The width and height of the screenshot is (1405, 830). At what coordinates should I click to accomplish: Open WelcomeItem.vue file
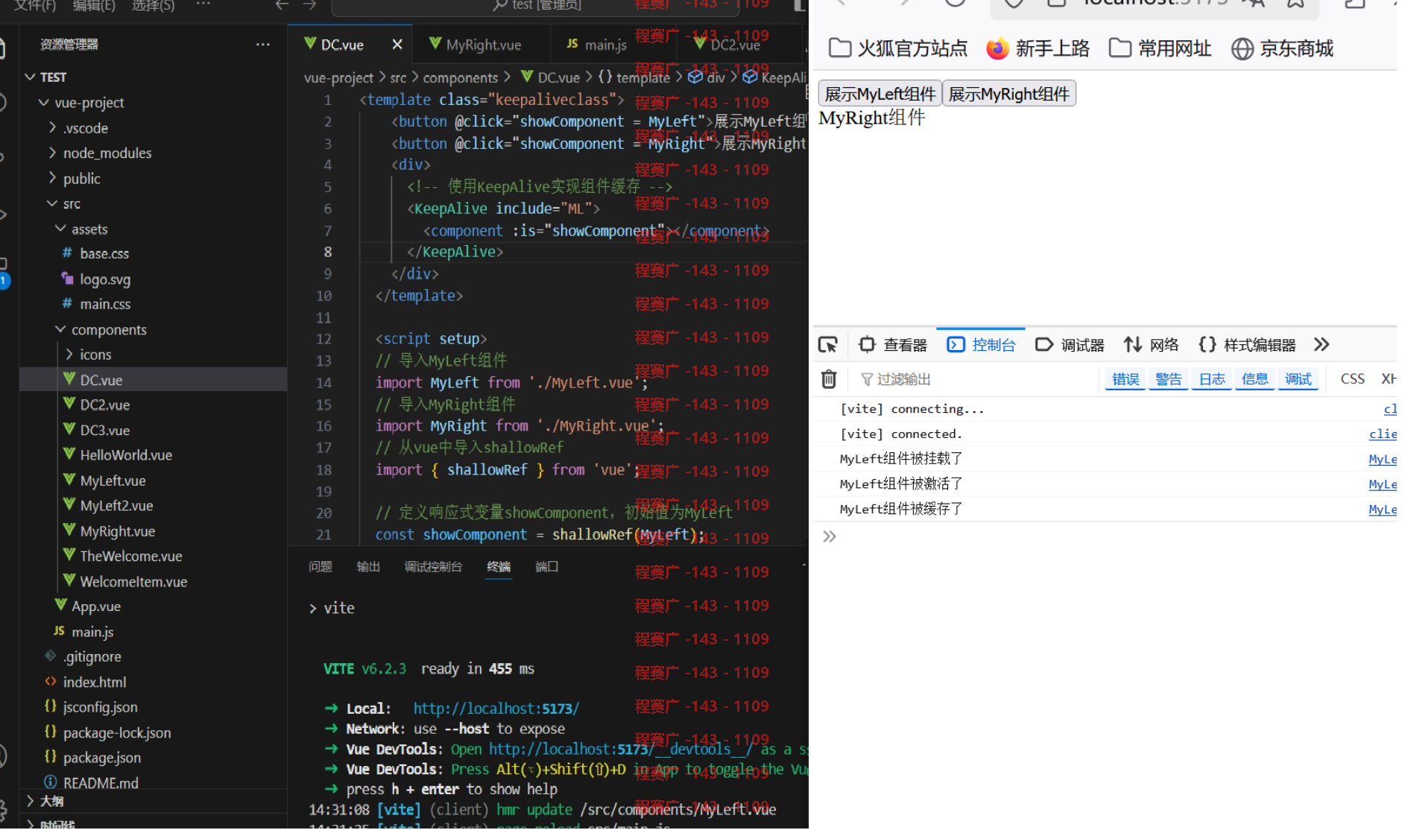tap(133, 581)
